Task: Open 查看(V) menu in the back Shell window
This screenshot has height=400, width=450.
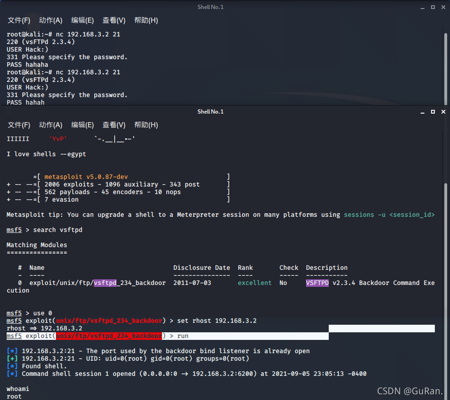Action: 114,20
